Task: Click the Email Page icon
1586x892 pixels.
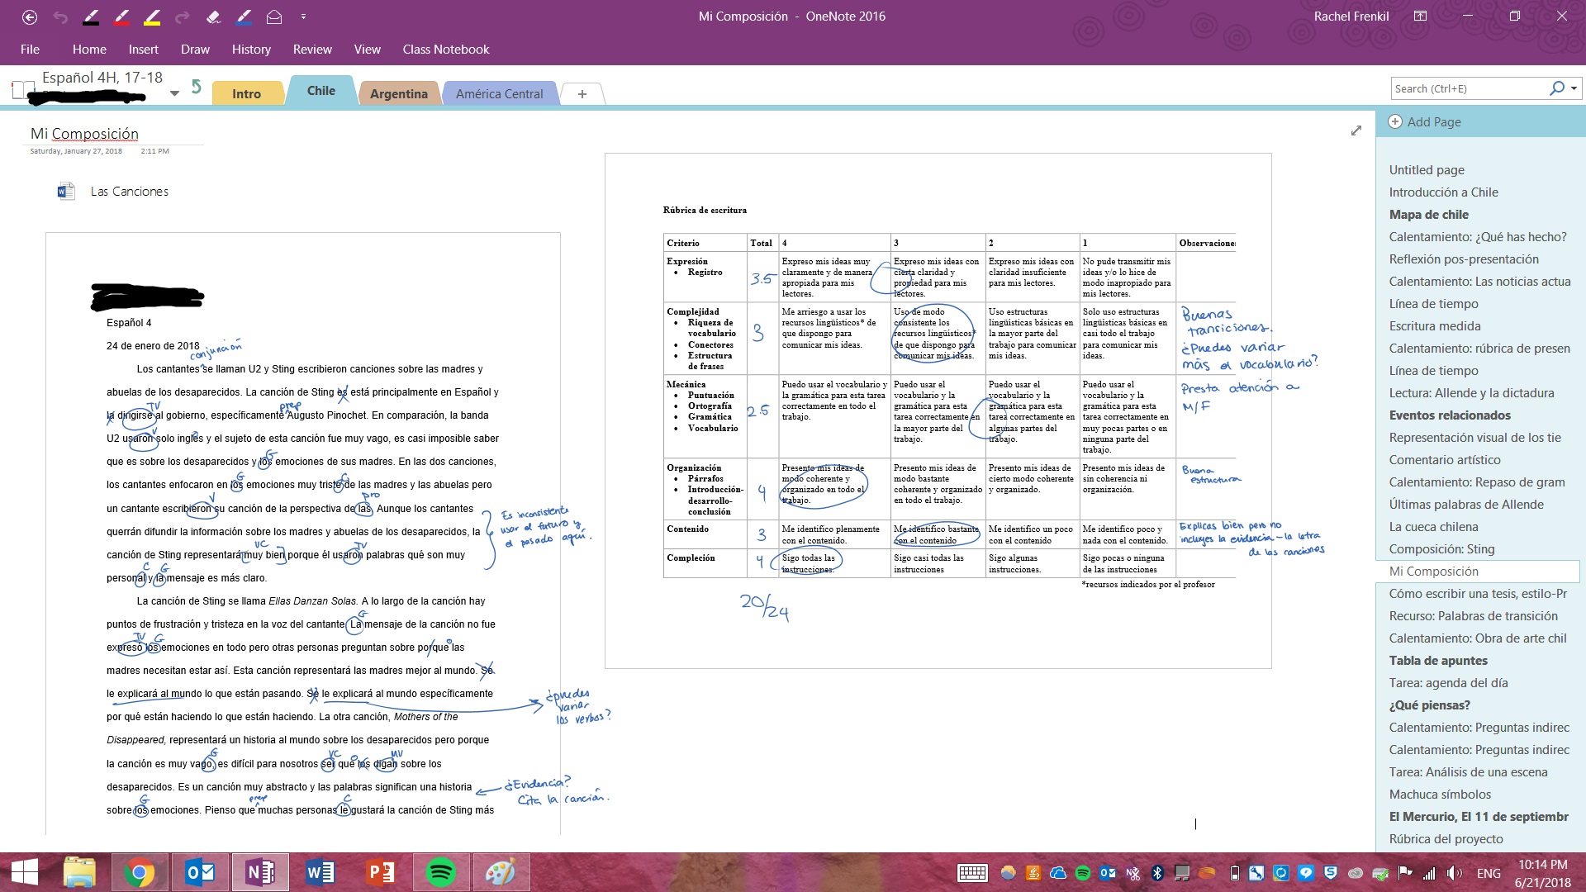Action: 273,16
